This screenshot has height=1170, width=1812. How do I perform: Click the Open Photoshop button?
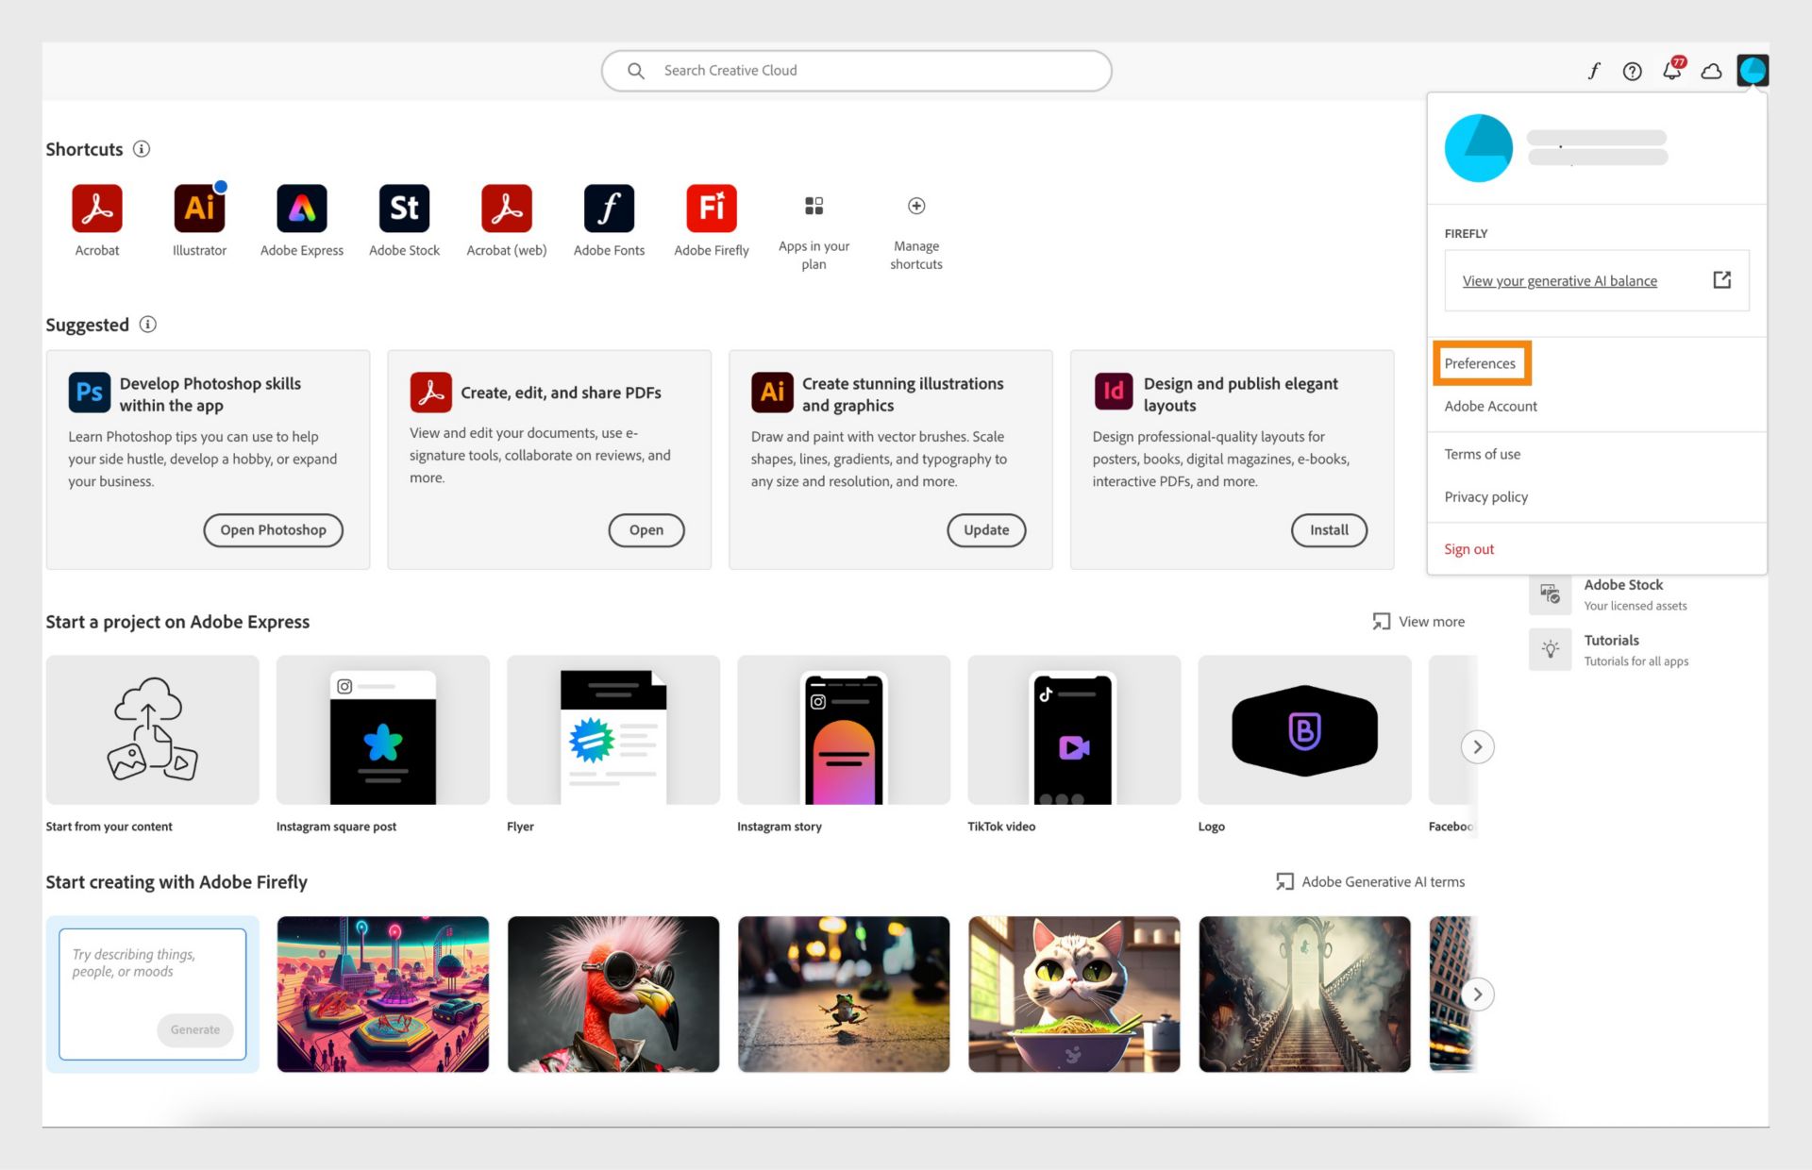point(273,530)
